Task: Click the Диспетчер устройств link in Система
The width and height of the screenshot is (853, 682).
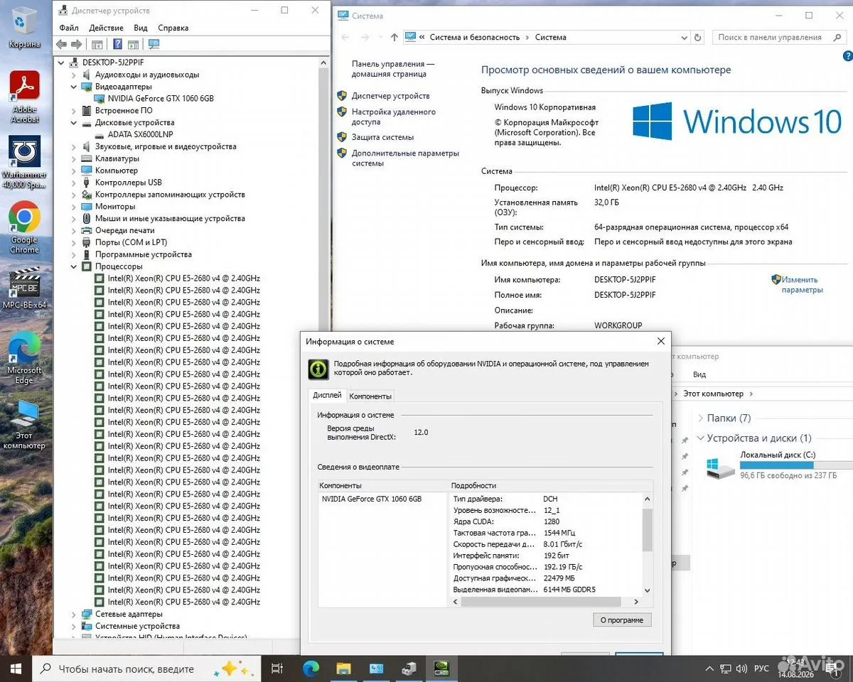Action: [x=391, y=95]
